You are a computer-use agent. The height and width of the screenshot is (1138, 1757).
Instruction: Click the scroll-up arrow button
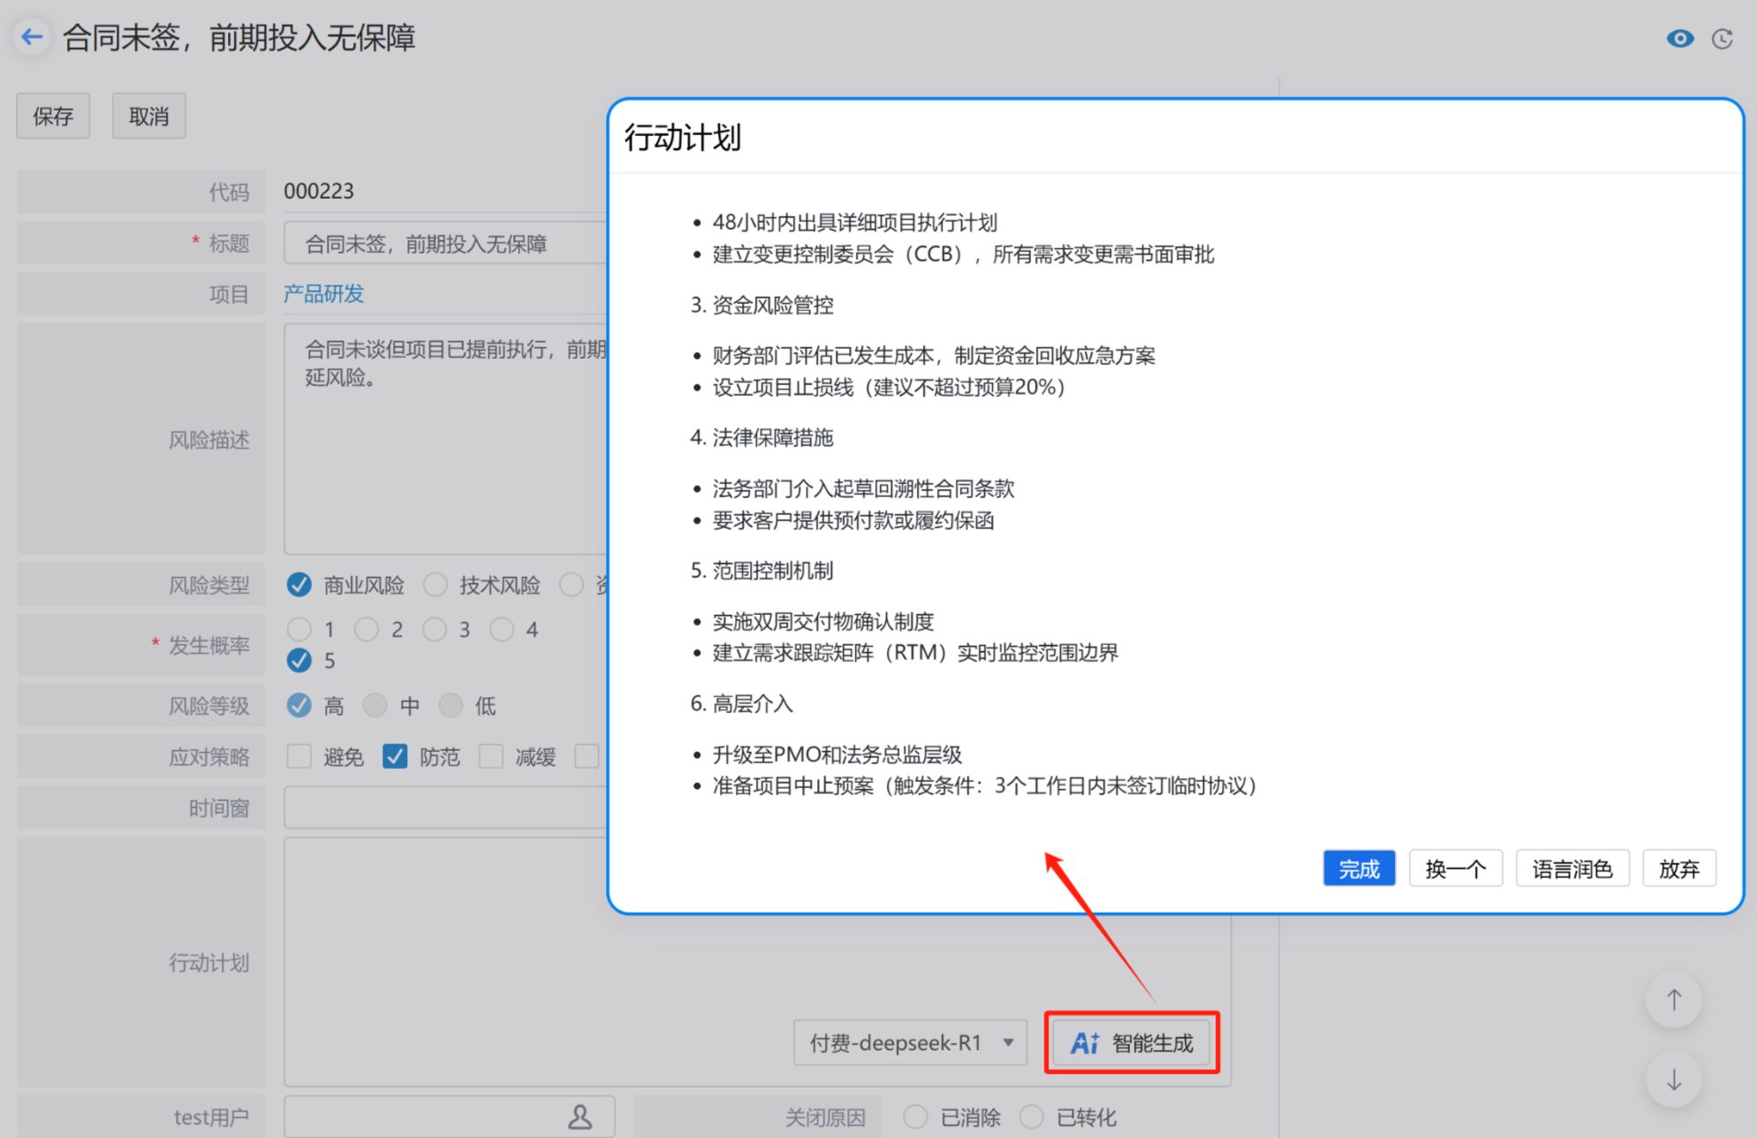tap(1673, 999)
